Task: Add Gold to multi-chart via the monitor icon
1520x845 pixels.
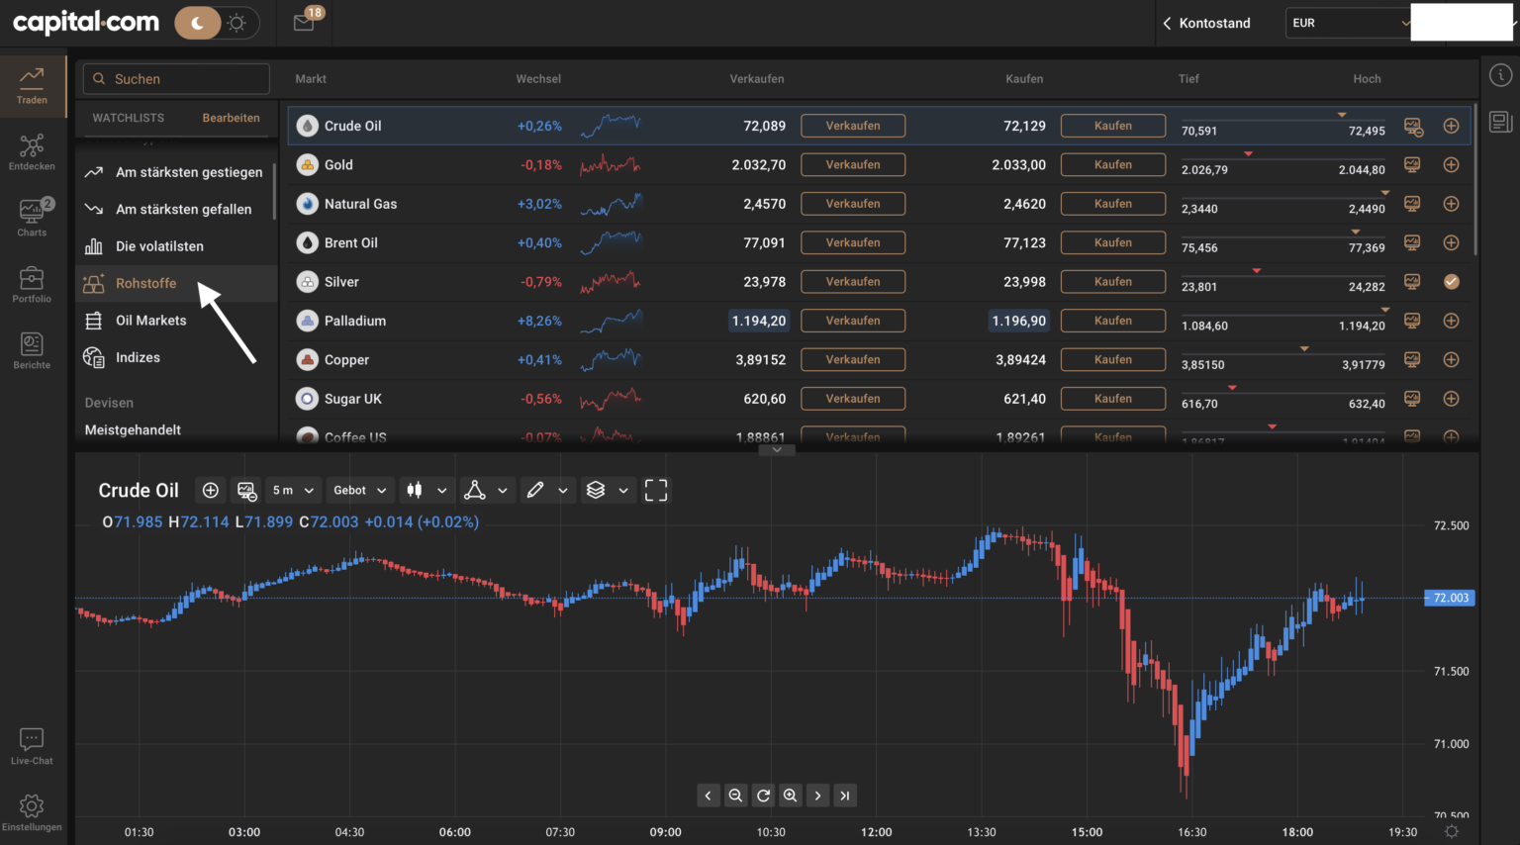Action: coord(1412,164)
